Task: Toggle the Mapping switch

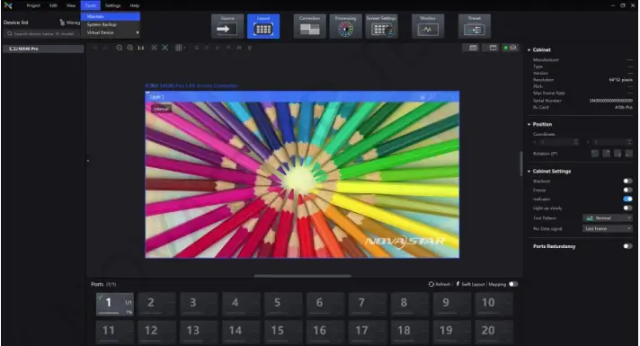Action: [x=513, y=284]
